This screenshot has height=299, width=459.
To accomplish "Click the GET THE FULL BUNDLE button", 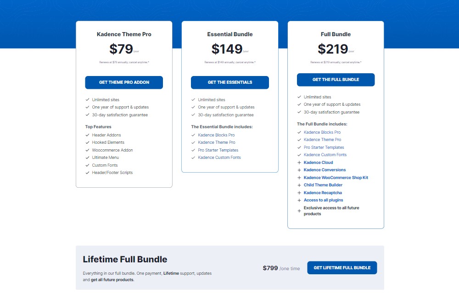I will 336,79.
